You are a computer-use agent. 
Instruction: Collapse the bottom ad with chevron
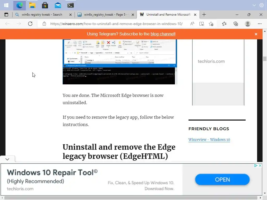coord(7,159)
